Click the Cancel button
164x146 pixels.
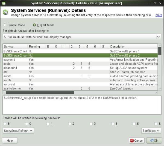point(137,141)
